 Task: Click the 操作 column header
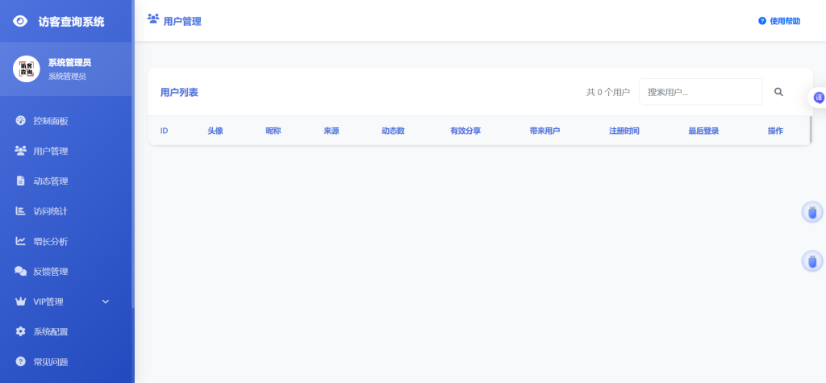coord(775,131)
